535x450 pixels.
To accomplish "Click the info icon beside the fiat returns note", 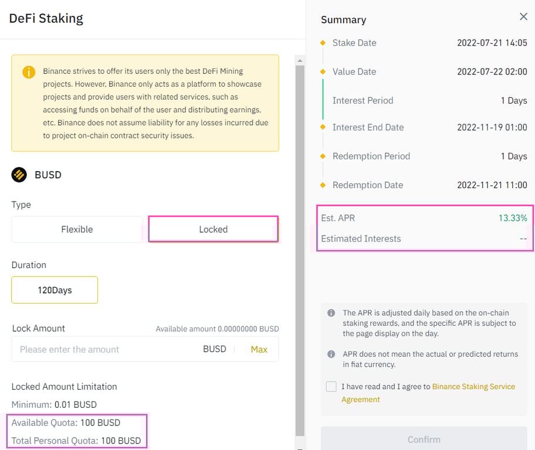I will (x=330, y=354).
